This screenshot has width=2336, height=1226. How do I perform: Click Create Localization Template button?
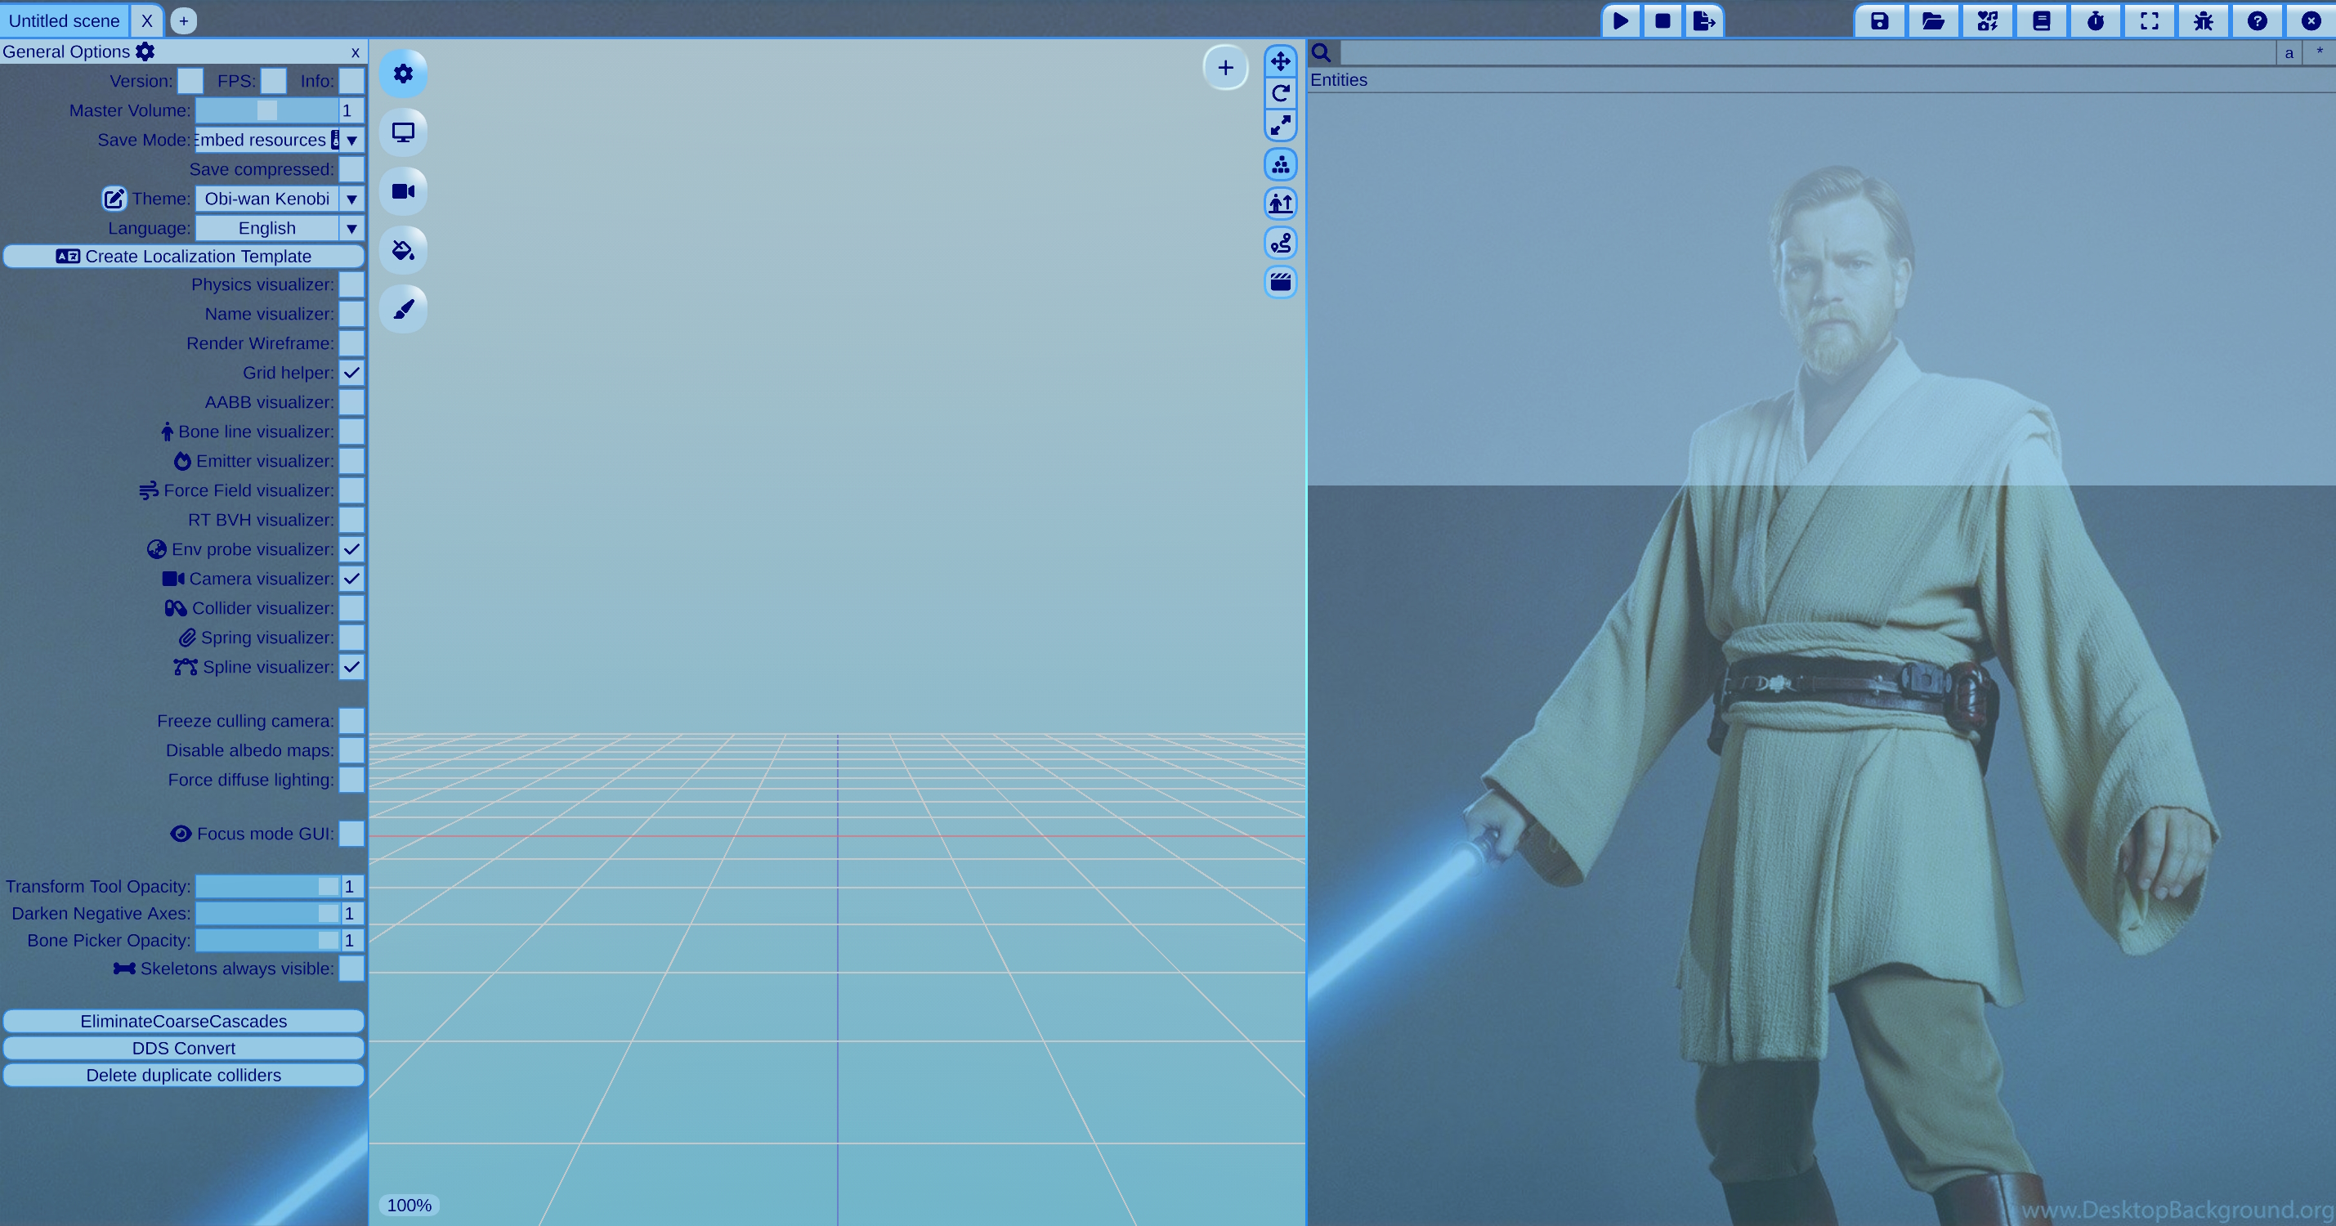[183, 256]
